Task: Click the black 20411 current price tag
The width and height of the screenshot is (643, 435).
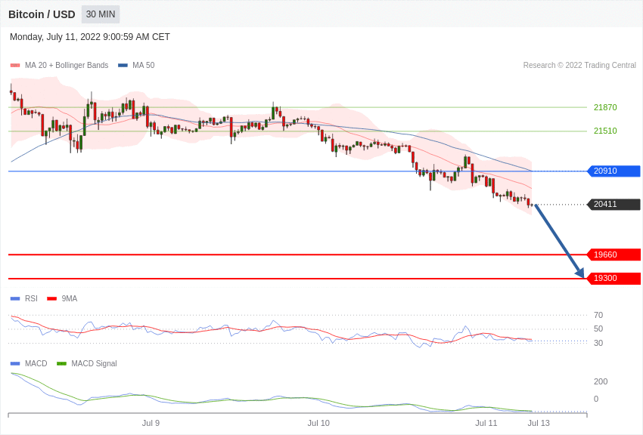Action: click(x=614, y=204)
